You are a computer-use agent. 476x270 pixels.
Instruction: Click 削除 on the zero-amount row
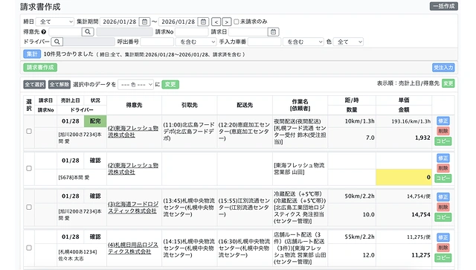[x=443, y=168]
